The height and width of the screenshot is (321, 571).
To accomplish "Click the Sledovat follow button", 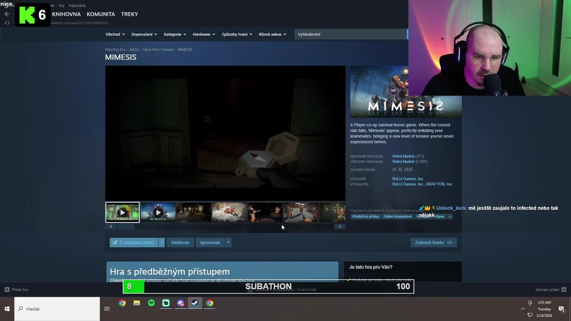I will tap(180, 243).
